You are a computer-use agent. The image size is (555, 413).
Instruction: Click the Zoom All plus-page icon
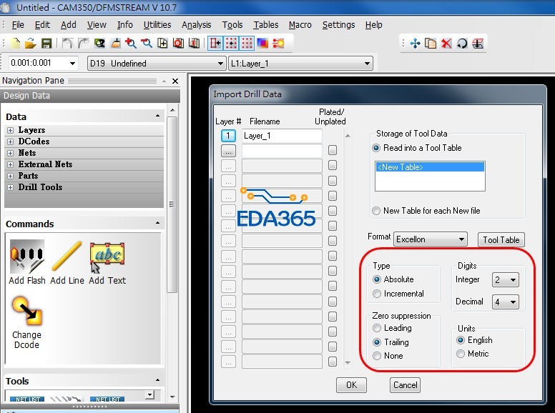pyautogui.click(x=162, y=44)
